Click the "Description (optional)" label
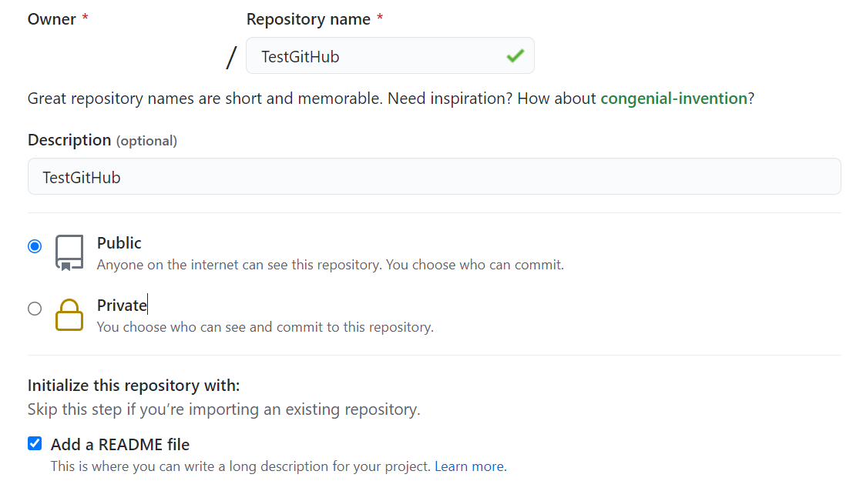Image resolution: width=853 pixels, height=491 pixels. click(102, 140)
